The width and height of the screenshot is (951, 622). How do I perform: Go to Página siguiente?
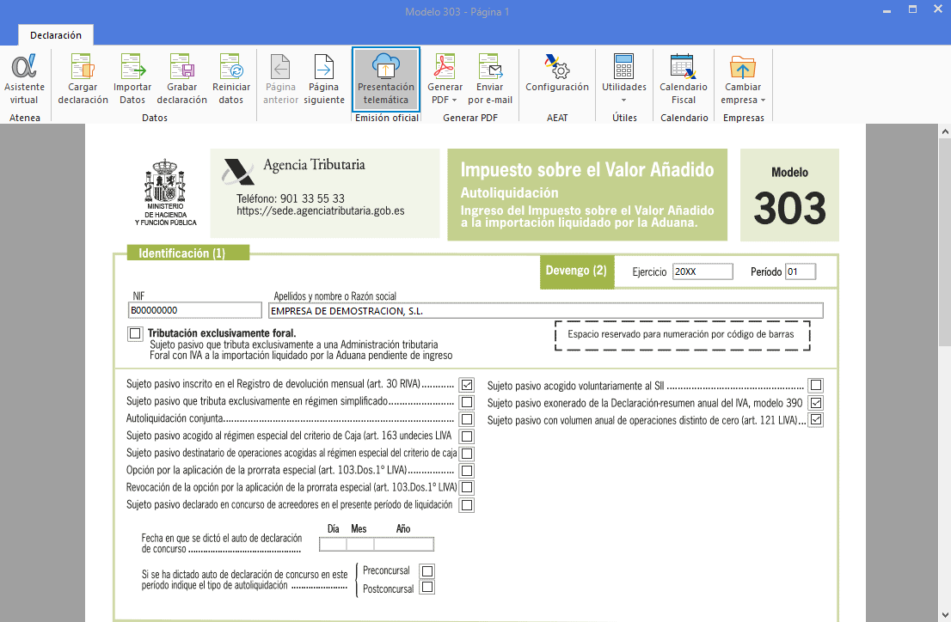click(x=324, y=79)
